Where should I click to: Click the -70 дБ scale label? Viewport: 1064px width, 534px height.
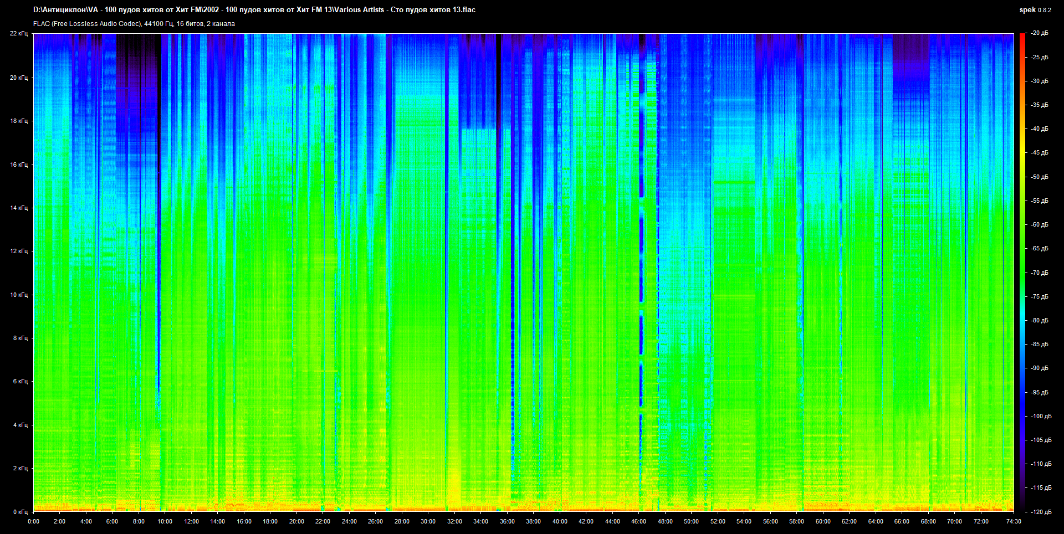click(x=1040, y=273)
